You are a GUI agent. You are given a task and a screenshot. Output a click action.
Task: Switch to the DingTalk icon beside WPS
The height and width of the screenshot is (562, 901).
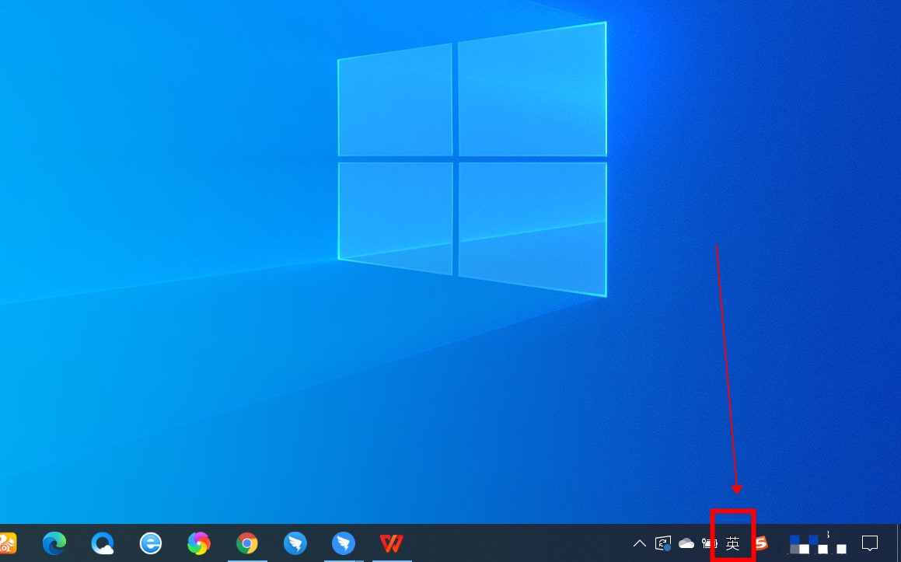[344, 543]
